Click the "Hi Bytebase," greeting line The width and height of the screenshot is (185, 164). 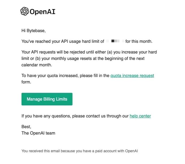pyautogui.click(x=33, y=31)
